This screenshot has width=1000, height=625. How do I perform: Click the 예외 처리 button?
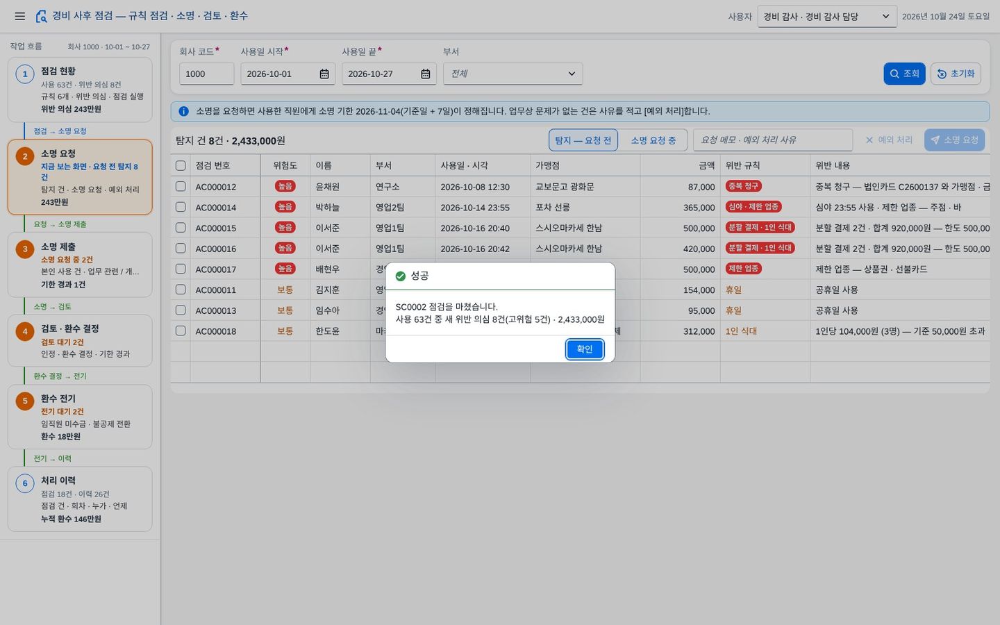[889, 140]
